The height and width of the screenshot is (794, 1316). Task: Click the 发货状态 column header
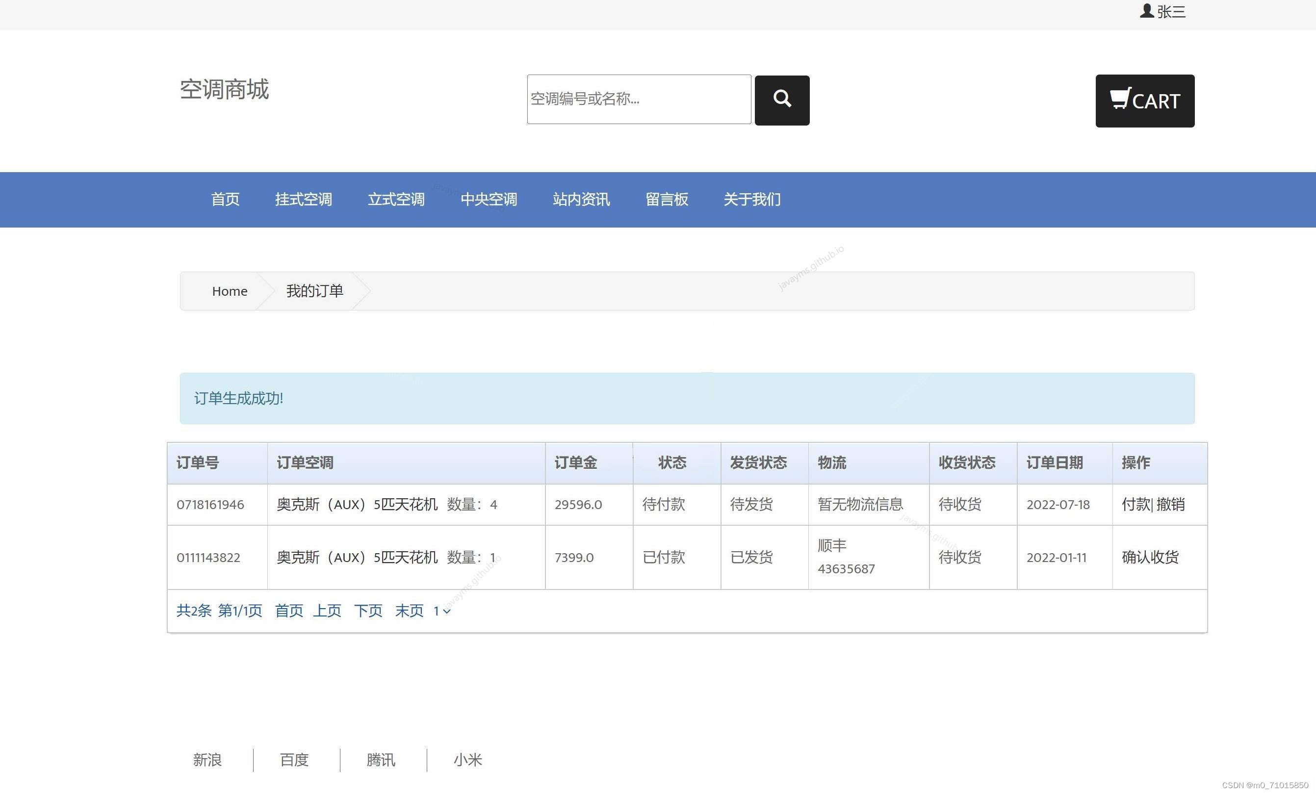(x=764, y=463)
